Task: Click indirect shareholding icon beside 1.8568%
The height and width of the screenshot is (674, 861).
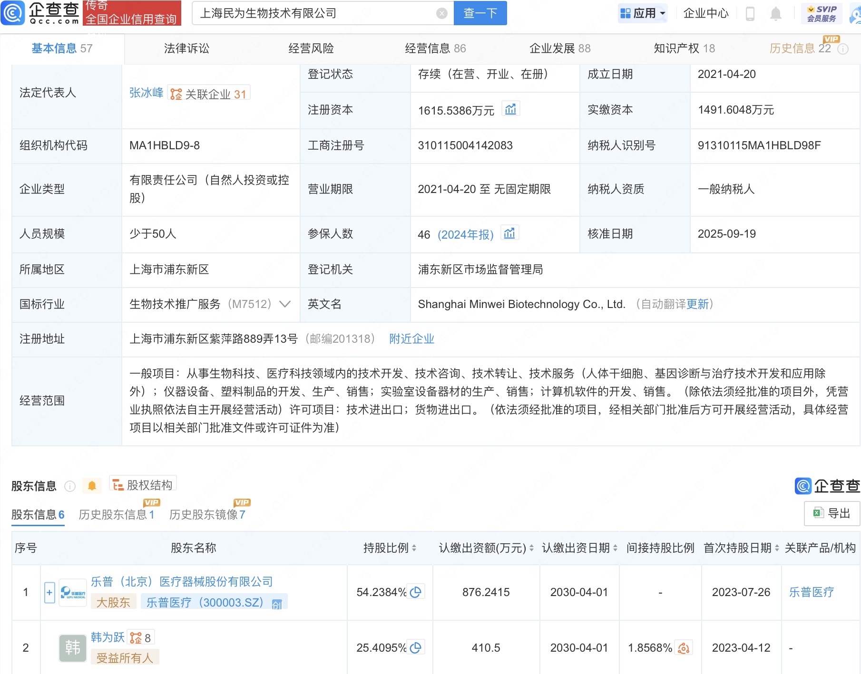Action: 684,648
